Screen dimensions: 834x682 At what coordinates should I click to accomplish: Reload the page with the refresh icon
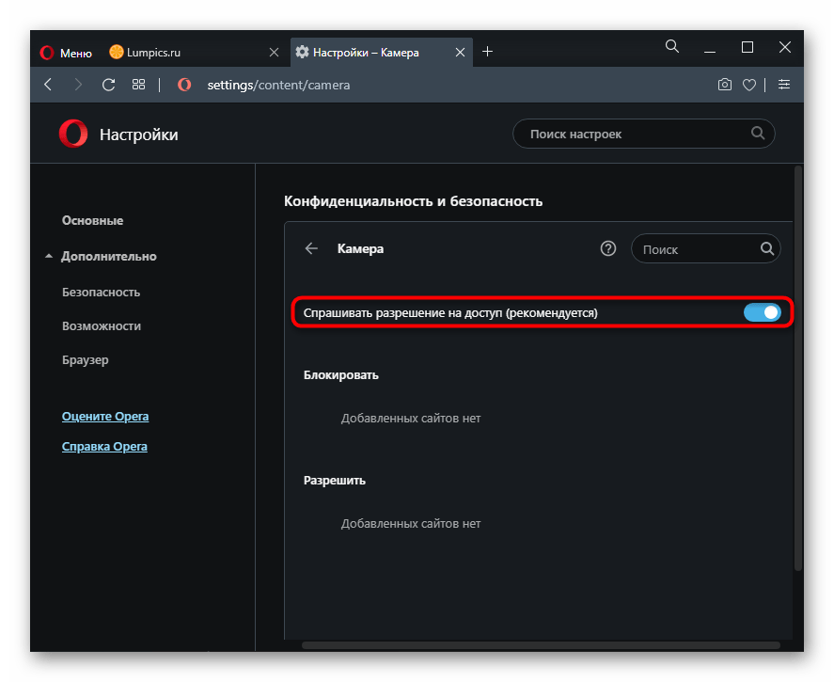pos(108,85)
